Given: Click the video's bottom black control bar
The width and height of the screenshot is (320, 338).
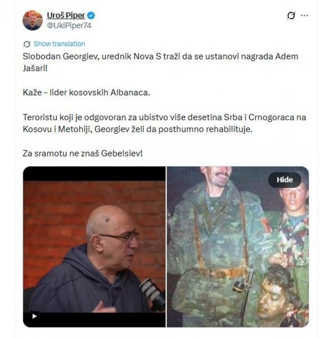Looking at the screenshot, I should (94, 320).
